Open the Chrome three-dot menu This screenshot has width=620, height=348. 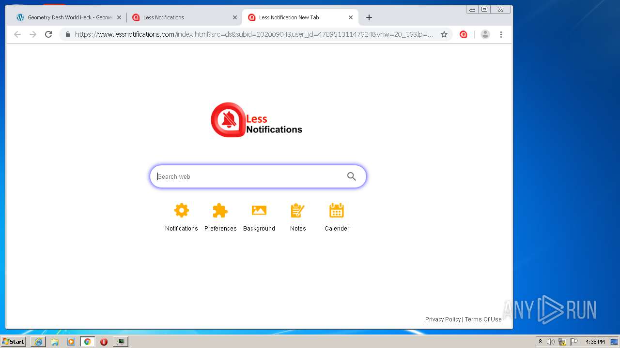pos(501,34)
